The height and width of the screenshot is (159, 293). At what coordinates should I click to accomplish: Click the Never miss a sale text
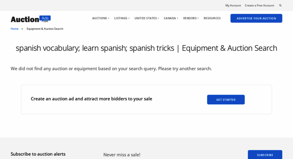pyautogui.click(x=122, y=155)
